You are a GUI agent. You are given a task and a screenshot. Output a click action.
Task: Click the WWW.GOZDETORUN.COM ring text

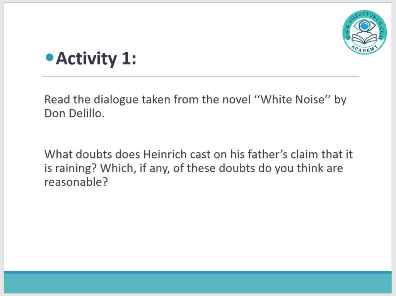348,27
